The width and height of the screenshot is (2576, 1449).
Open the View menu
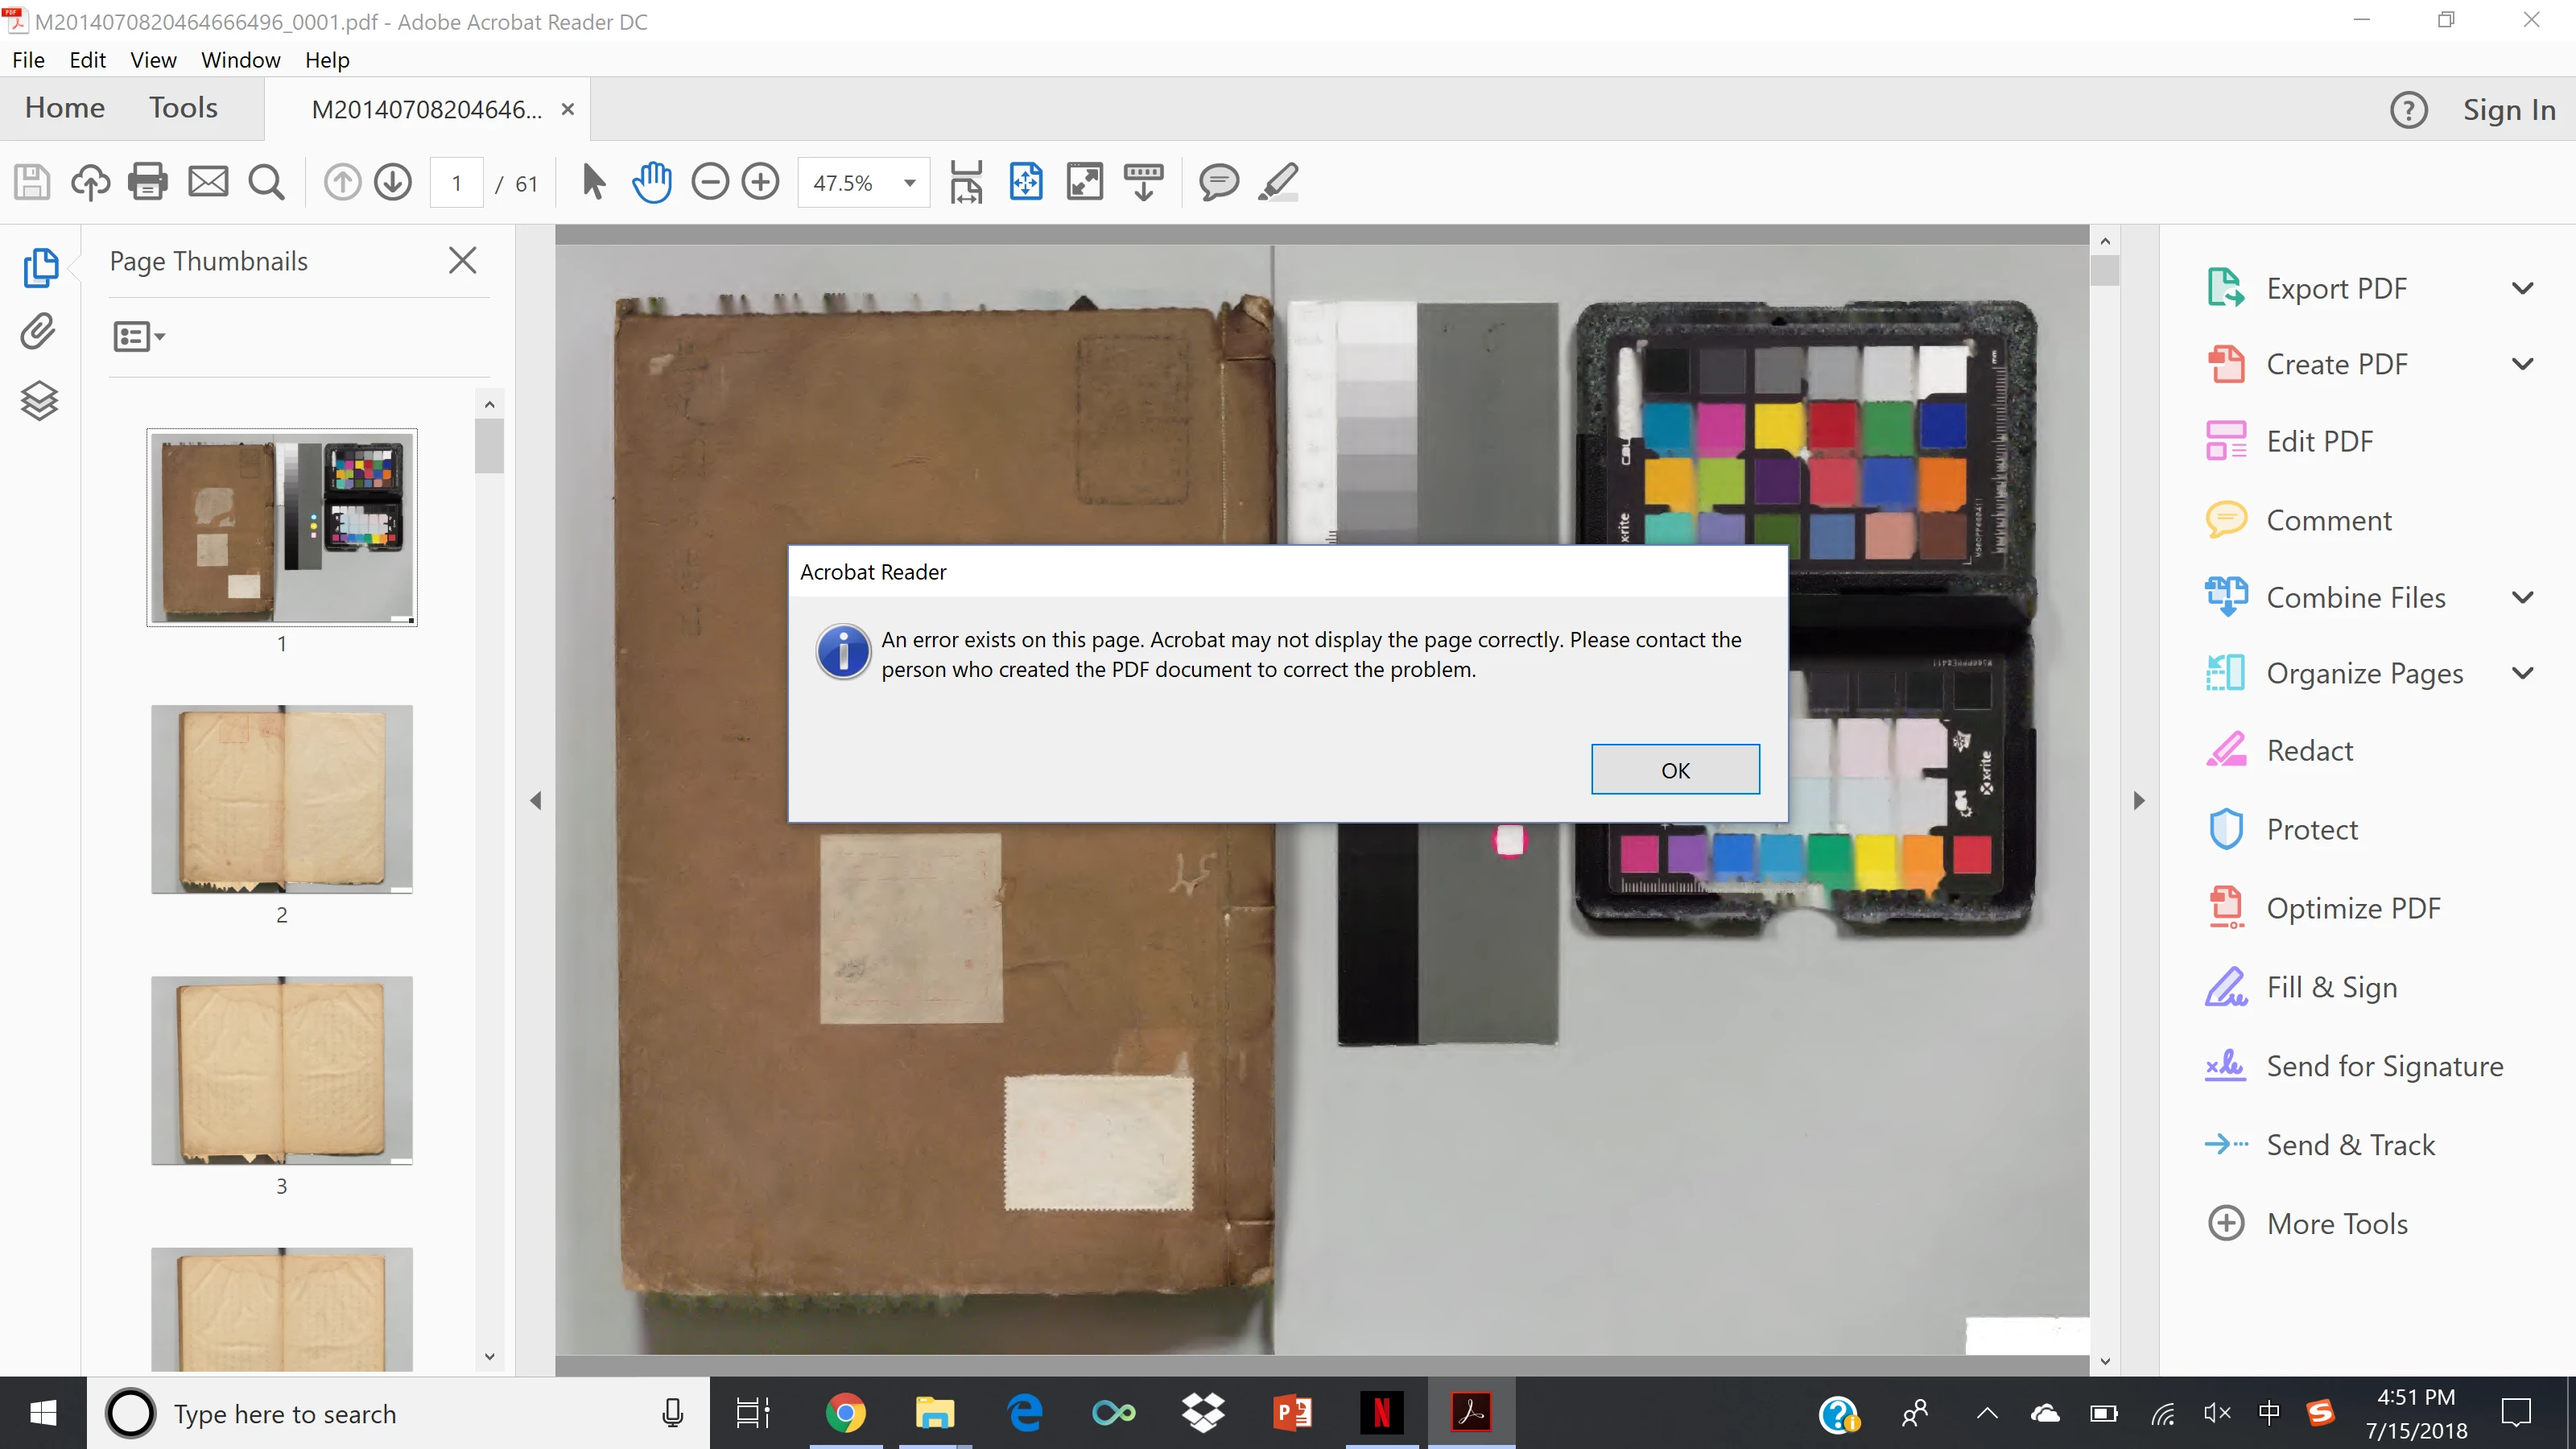click(x=153, y=60)
